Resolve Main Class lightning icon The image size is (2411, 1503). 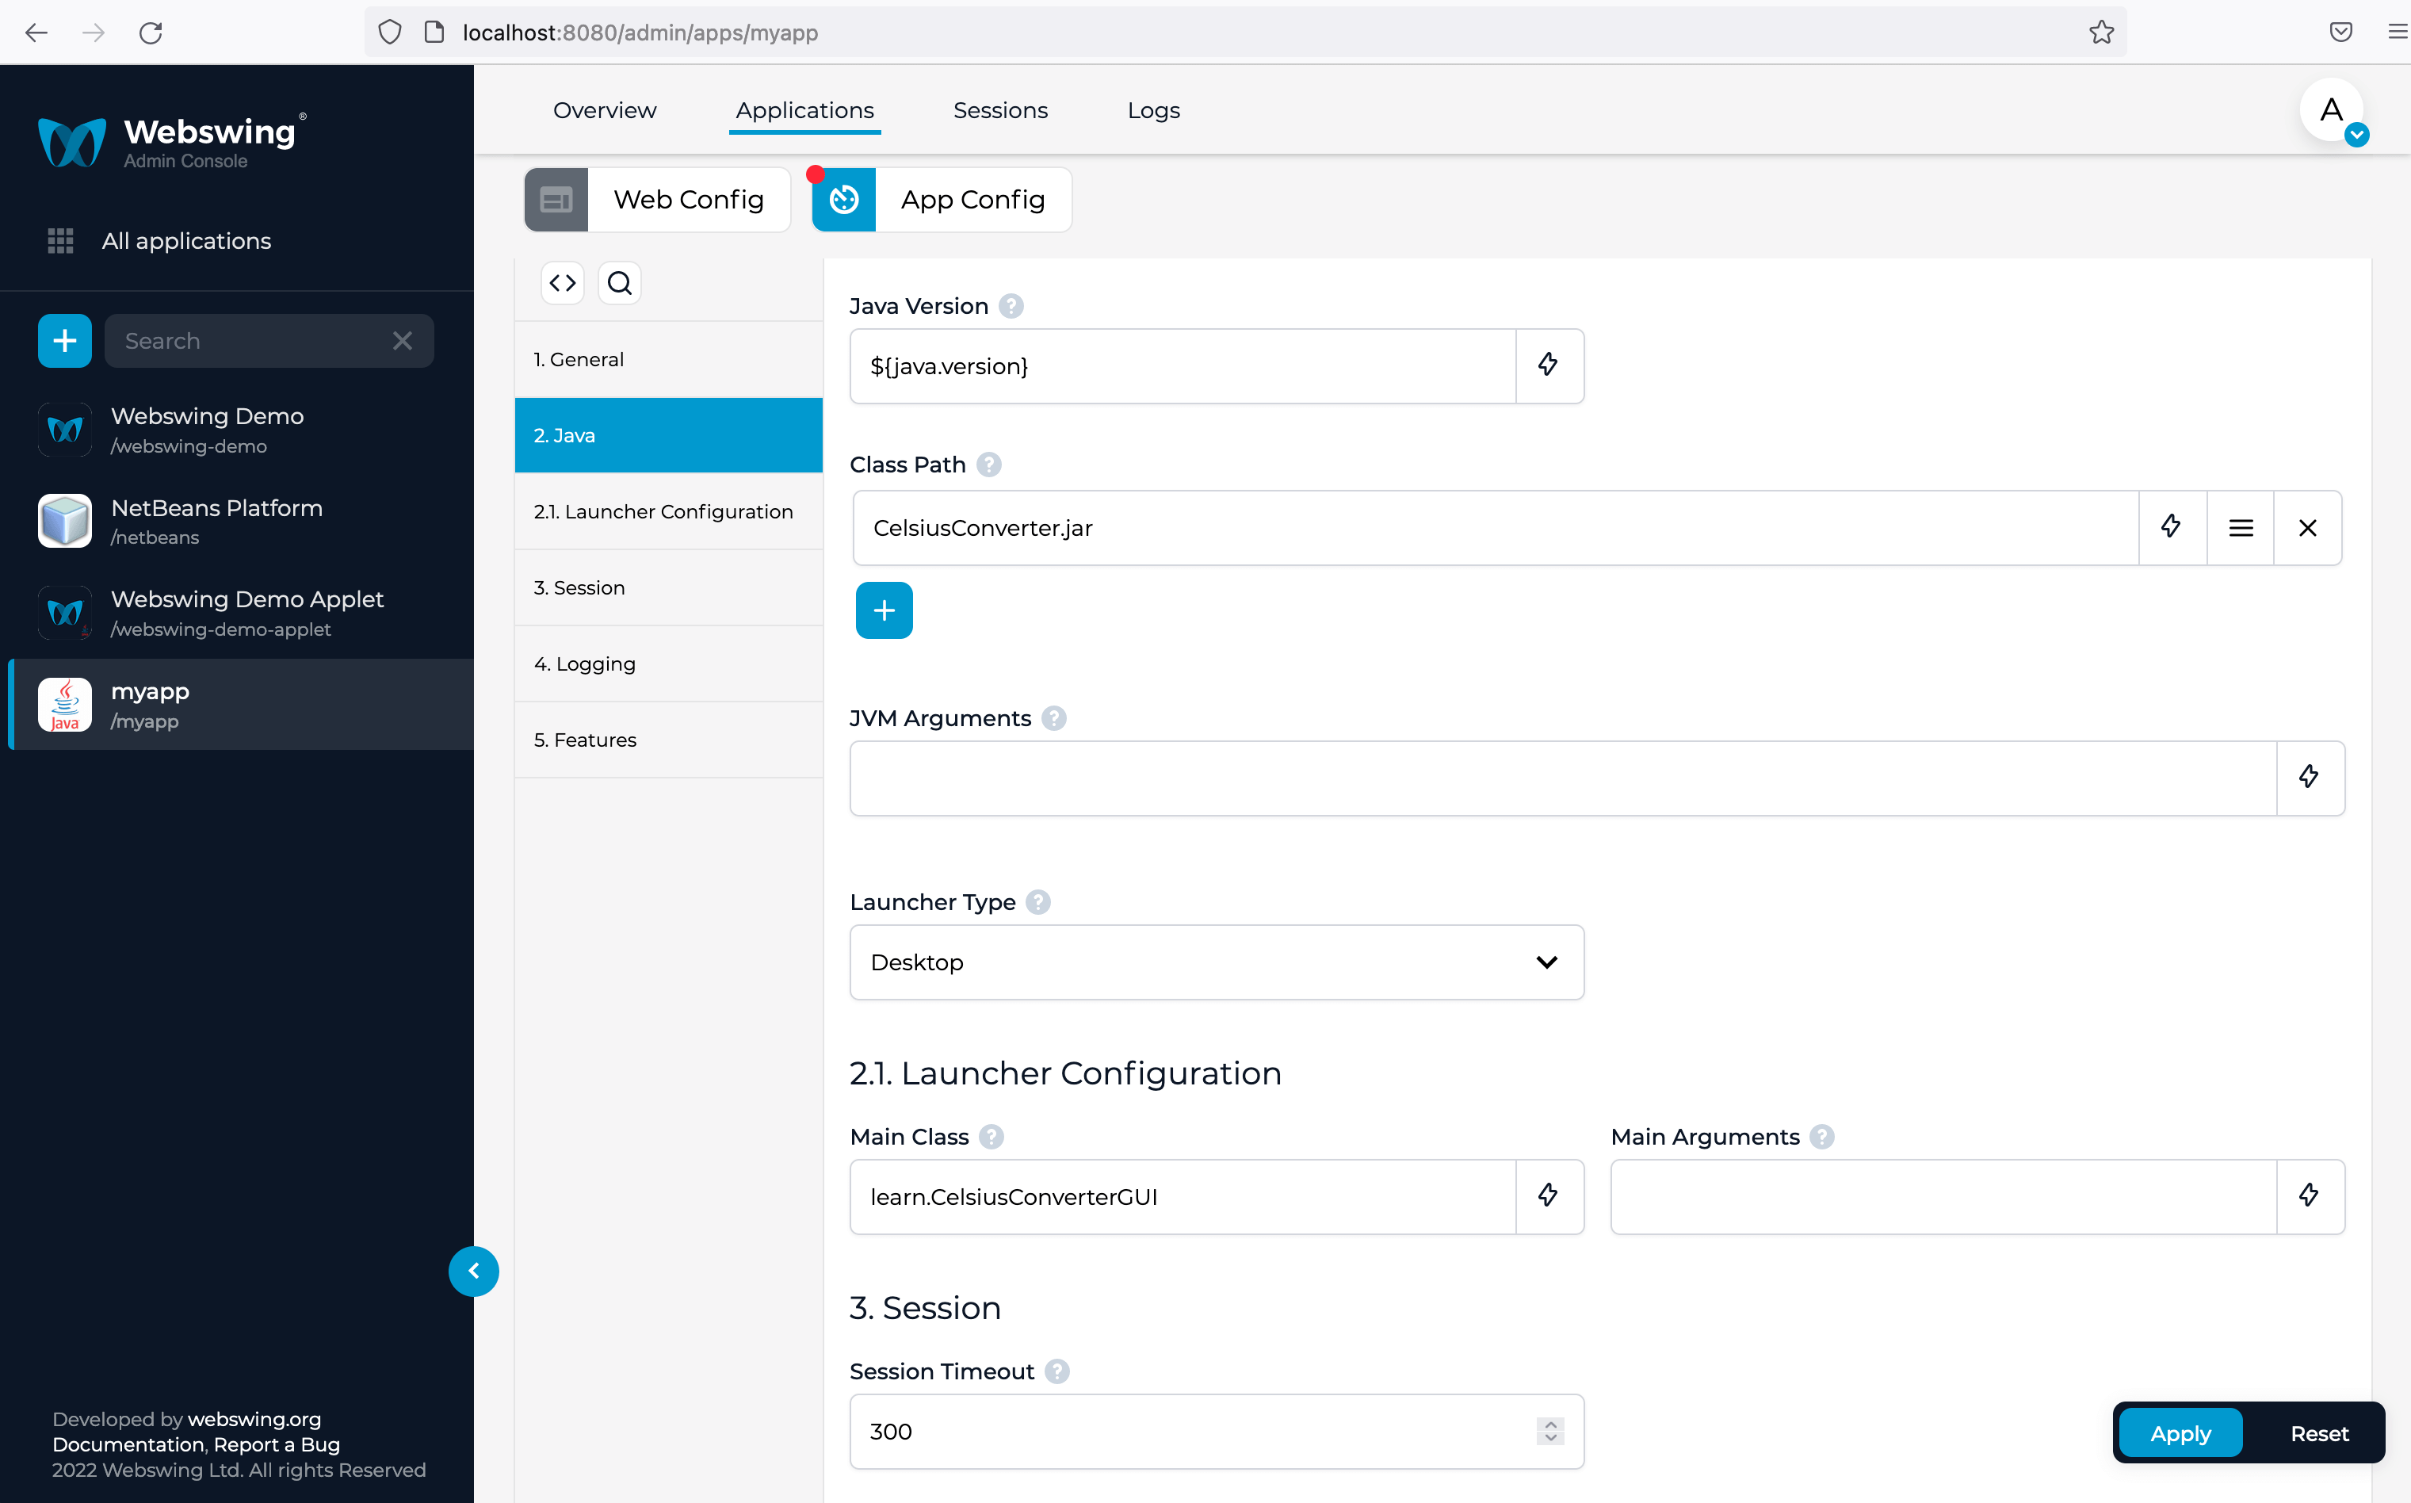pyautogui.click(x=1549, y=1197)
